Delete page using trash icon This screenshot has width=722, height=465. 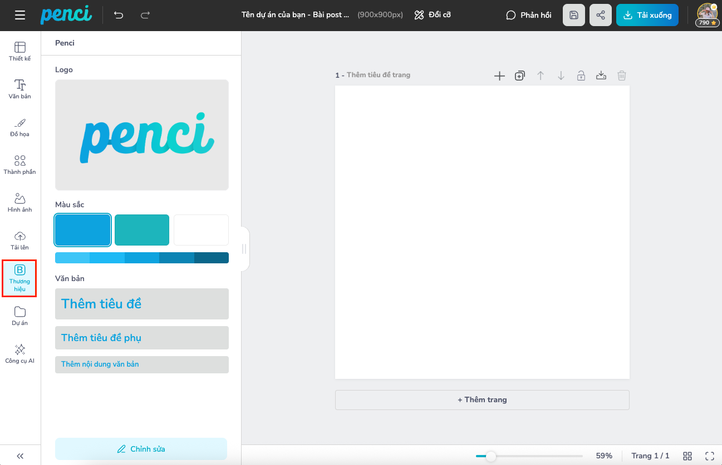(622, 76)
